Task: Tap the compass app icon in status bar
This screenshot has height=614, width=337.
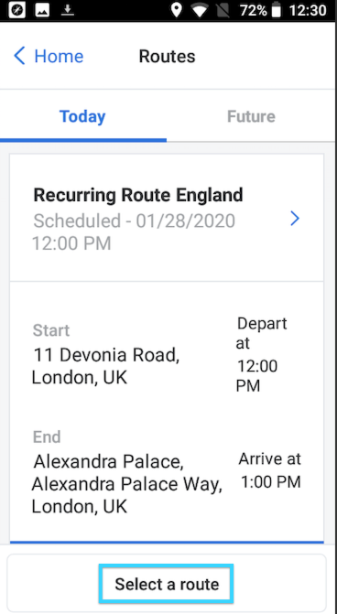Action: tap(16, 11)
